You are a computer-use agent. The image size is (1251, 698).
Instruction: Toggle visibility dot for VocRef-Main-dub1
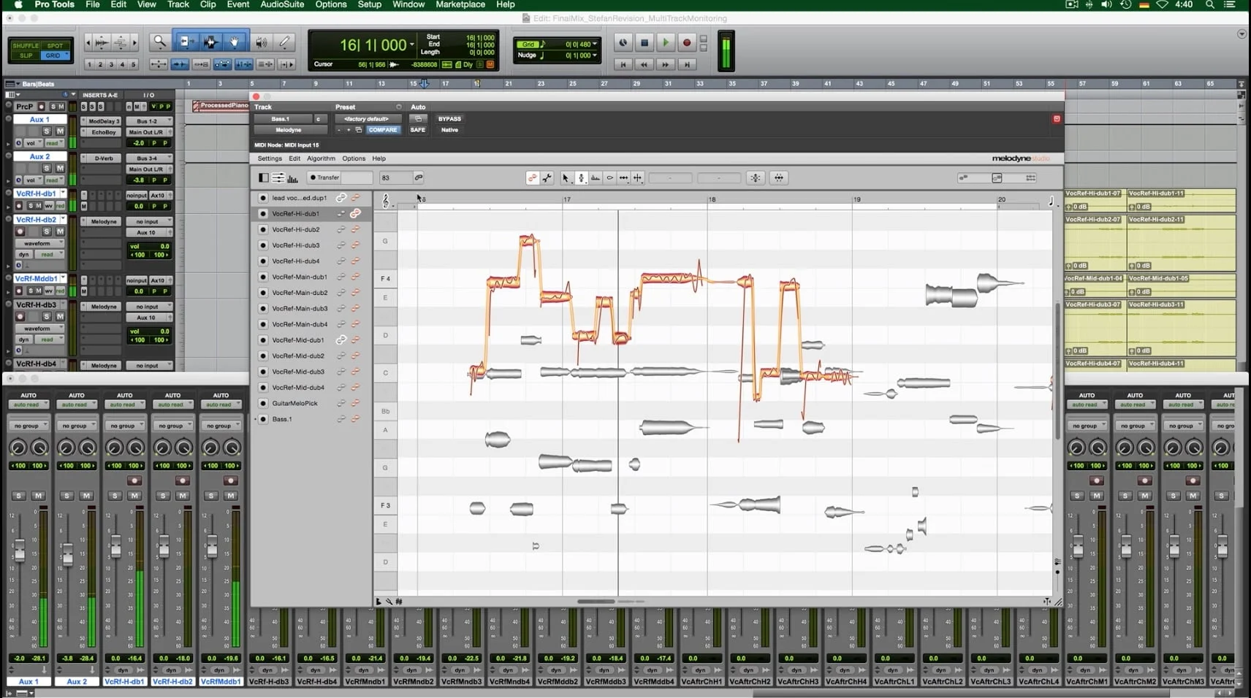point(263,277)
